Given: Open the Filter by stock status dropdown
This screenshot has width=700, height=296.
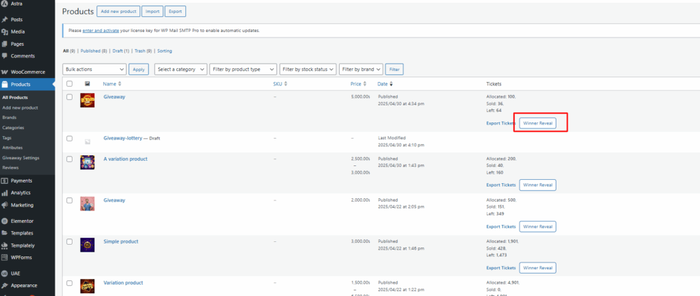Looking at the screenshot, I should [308, 69].
